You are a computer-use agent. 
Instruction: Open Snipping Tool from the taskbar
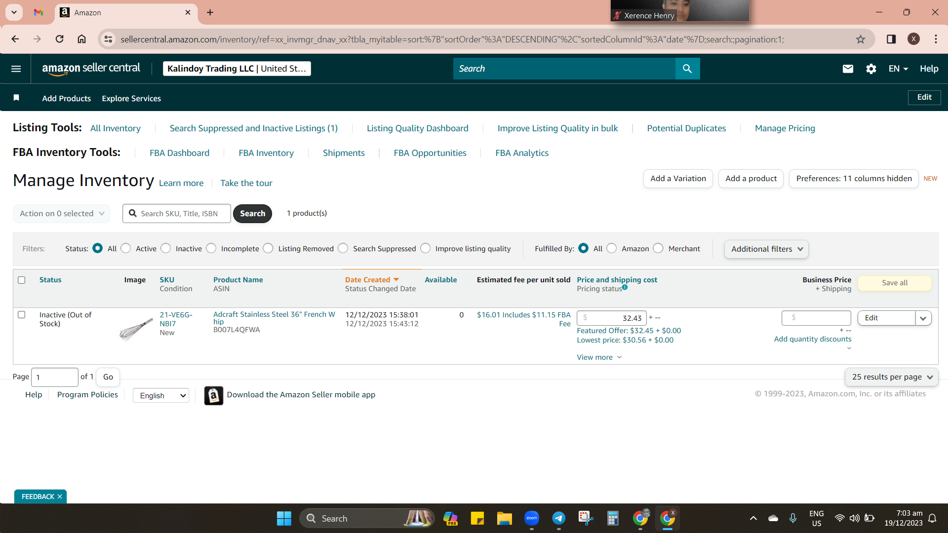coord(586,518)
